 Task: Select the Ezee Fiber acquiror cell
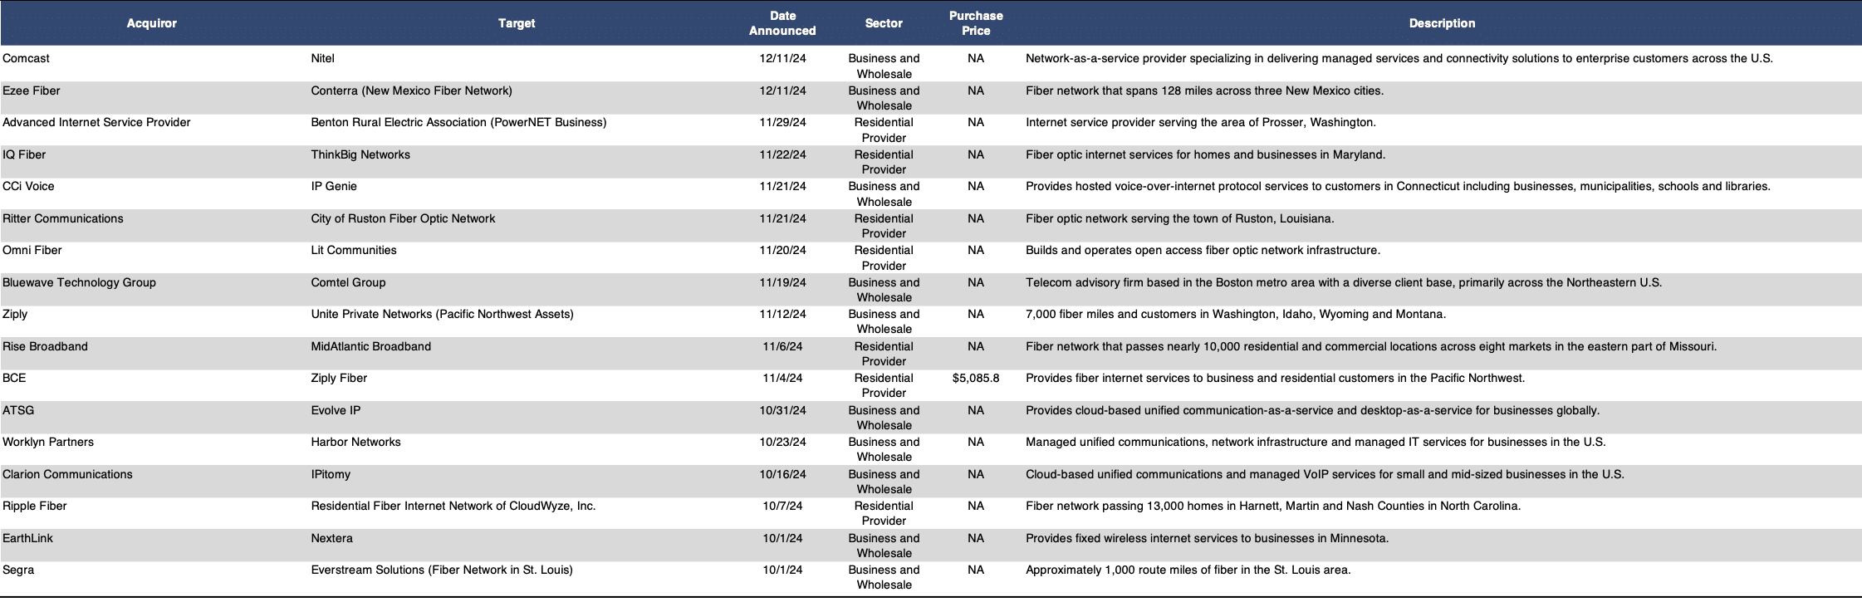[x=32, y=91]
